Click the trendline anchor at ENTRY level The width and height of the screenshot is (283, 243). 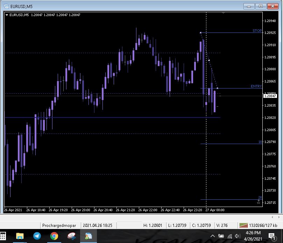(217, 88)
